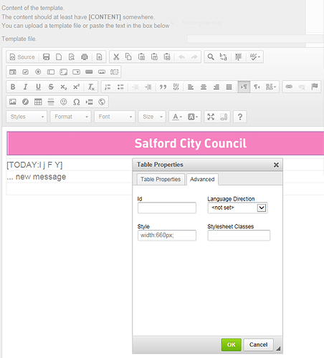Screen dimensions: 324x358
Task: Insert a horizontal line
Action: click(x=51, y=102)
